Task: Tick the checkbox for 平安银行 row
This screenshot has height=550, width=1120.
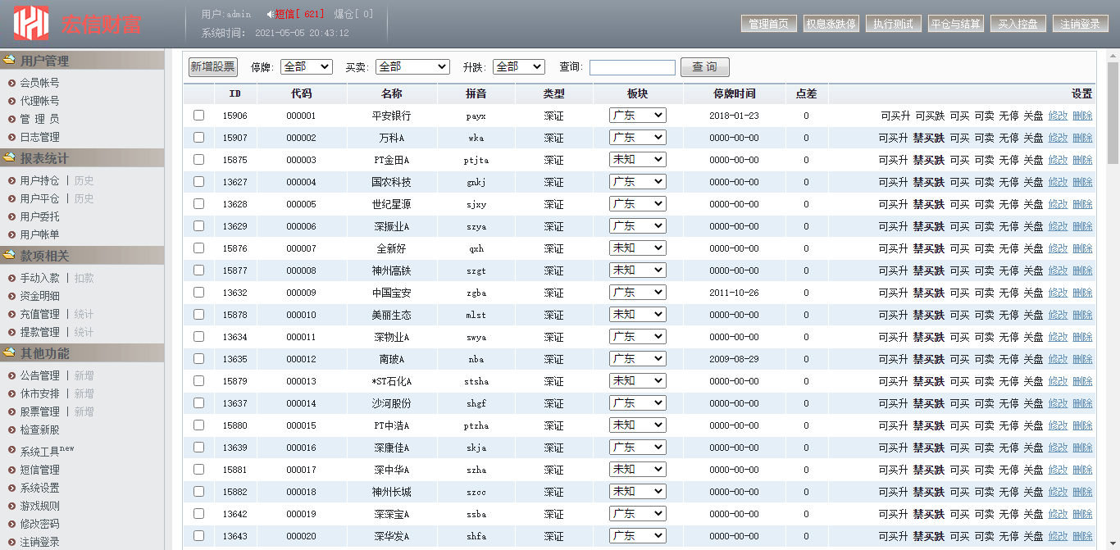Action: [198, 116]
